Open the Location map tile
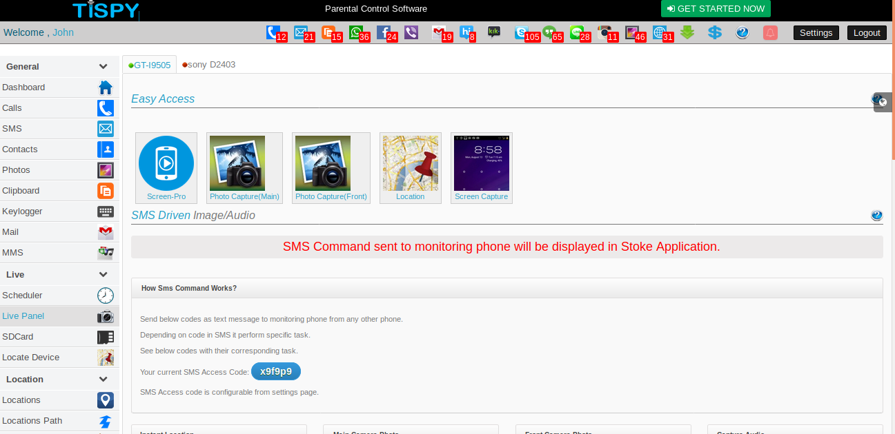 tap(411, 168)
